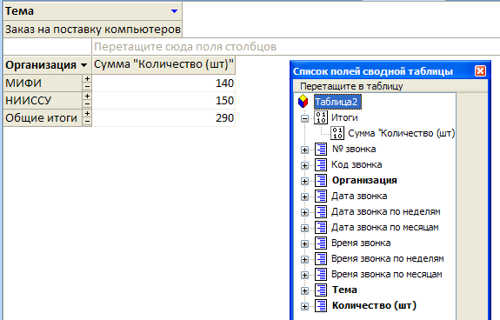This screenshot has width=500, height=320.
Task: Expand the Тема field tree node
Action: pos(304,290)
